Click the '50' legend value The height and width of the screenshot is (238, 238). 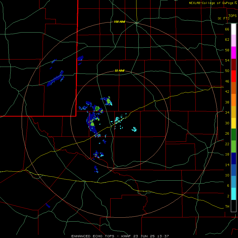pos(227,71)
